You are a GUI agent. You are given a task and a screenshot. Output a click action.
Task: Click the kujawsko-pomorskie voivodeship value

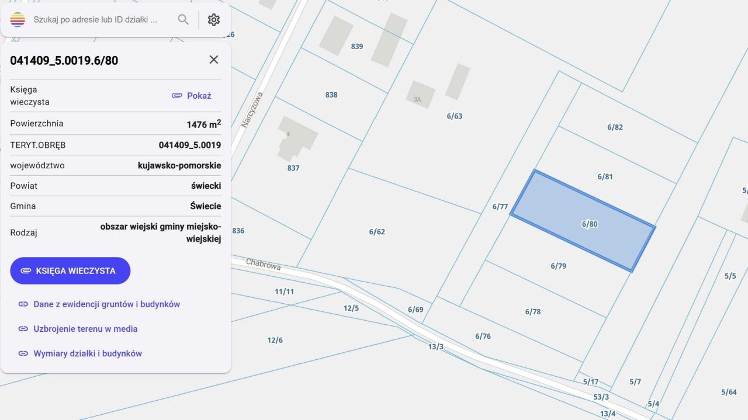(x=179, y=165)
